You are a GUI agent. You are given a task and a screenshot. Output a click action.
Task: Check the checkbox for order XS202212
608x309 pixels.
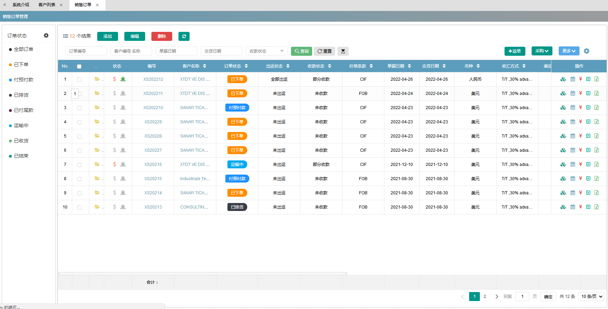(x=80, y=80)
